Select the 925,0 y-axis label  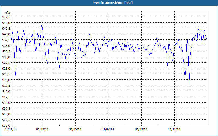point(6,68)
